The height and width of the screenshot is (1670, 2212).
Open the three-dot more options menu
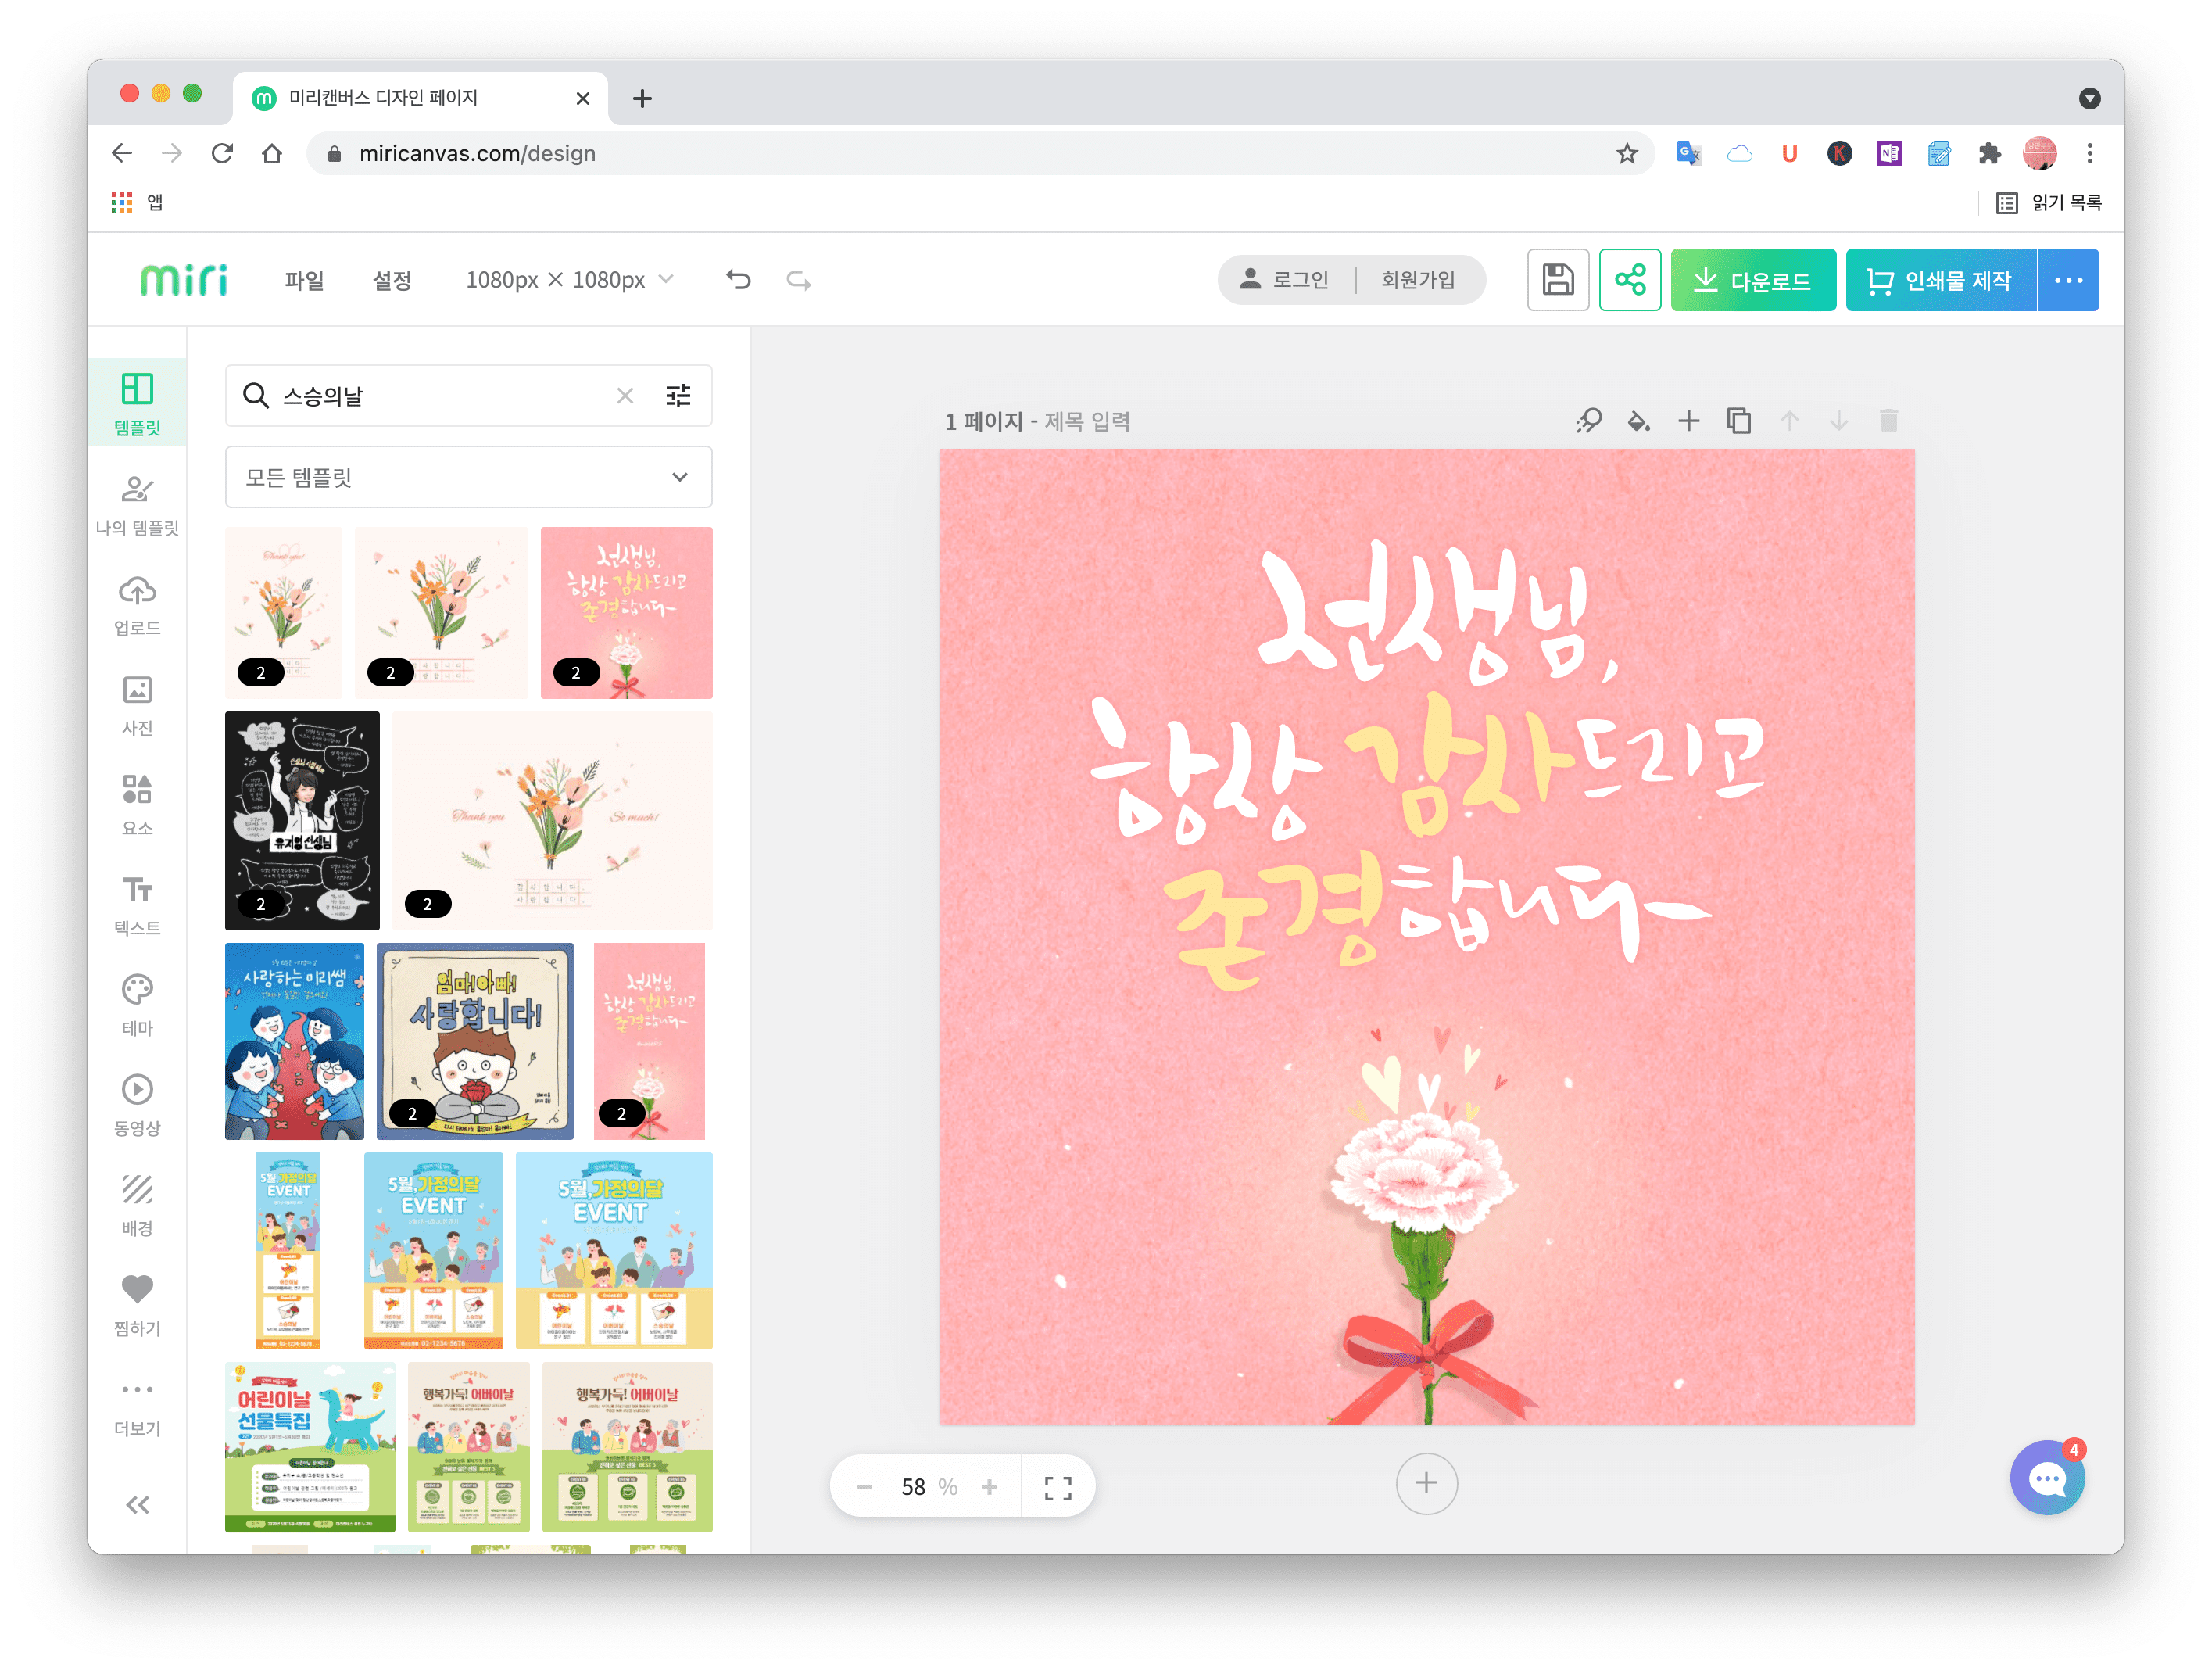pos(2068,280)
